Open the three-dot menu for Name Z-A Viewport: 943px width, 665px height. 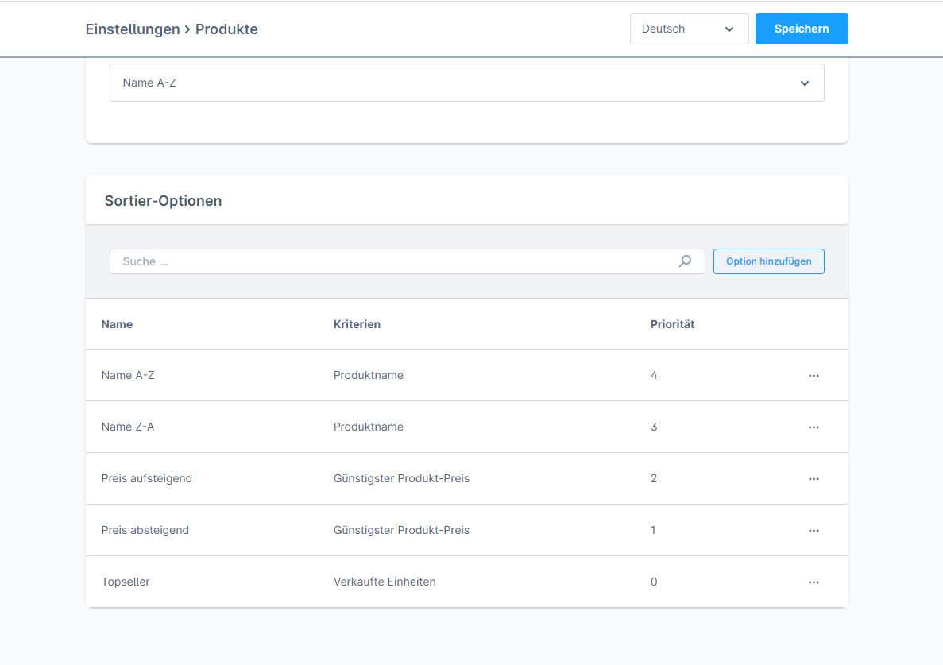coord(813,427)
